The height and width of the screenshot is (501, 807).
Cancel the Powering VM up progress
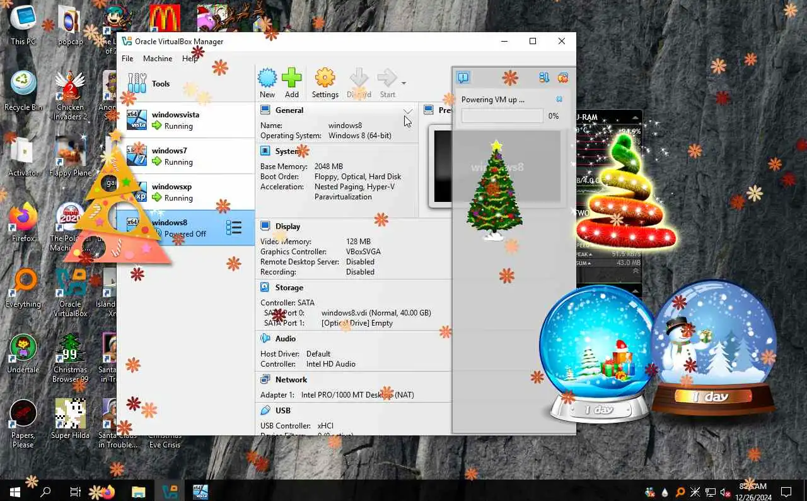click(559, 99)
